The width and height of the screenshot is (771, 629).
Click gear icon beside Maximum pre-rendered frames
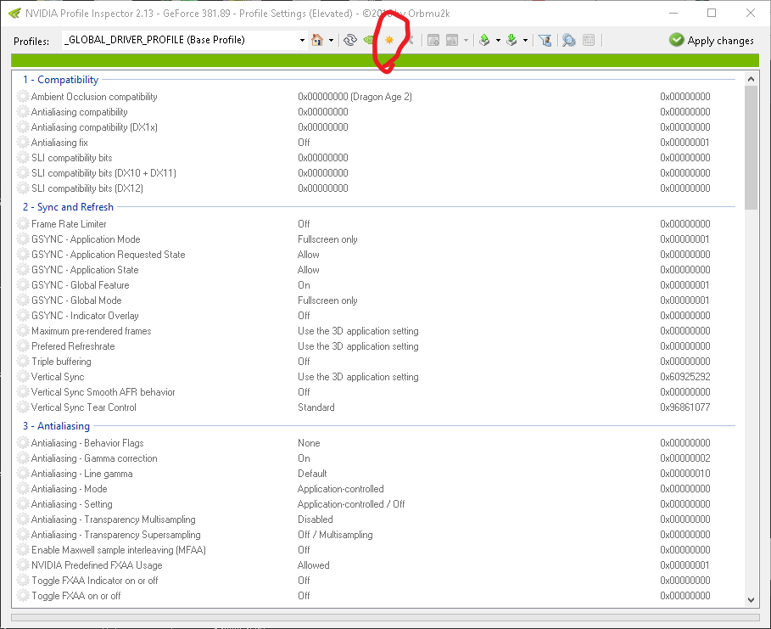click(x=23, y=331)
